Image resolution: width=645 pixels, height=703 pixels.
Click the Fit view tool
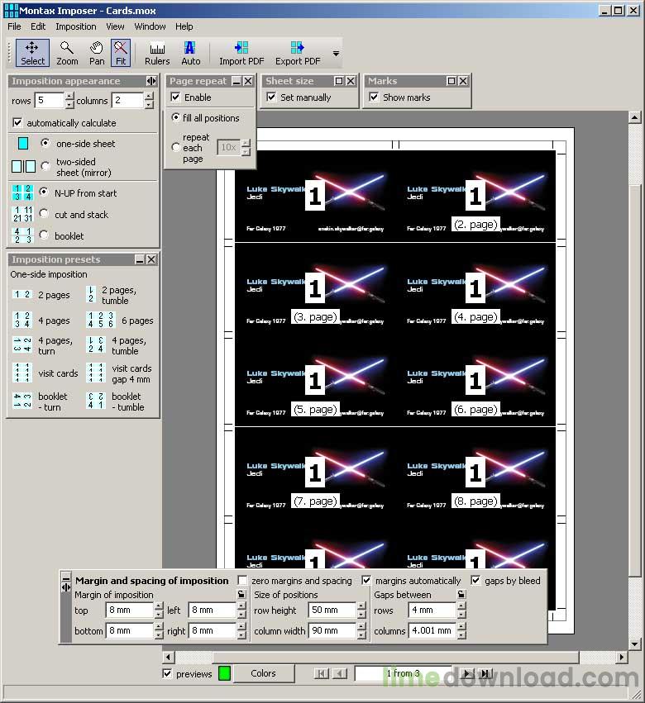coord(121,53)
